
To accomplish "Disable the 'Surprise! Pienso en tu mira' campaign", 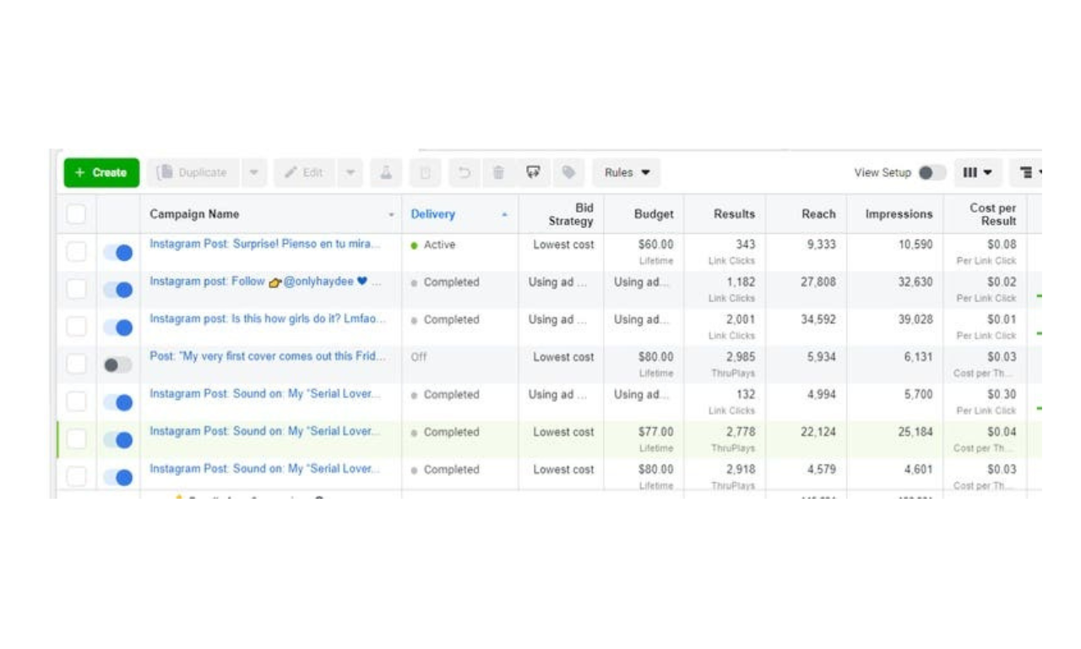I will coord(117,252).
